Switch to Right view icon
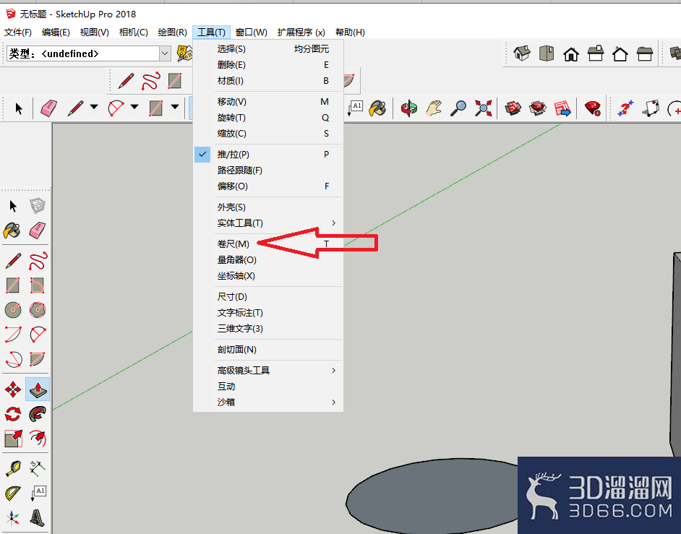The image size is (681, 534). tap(596, 53)
